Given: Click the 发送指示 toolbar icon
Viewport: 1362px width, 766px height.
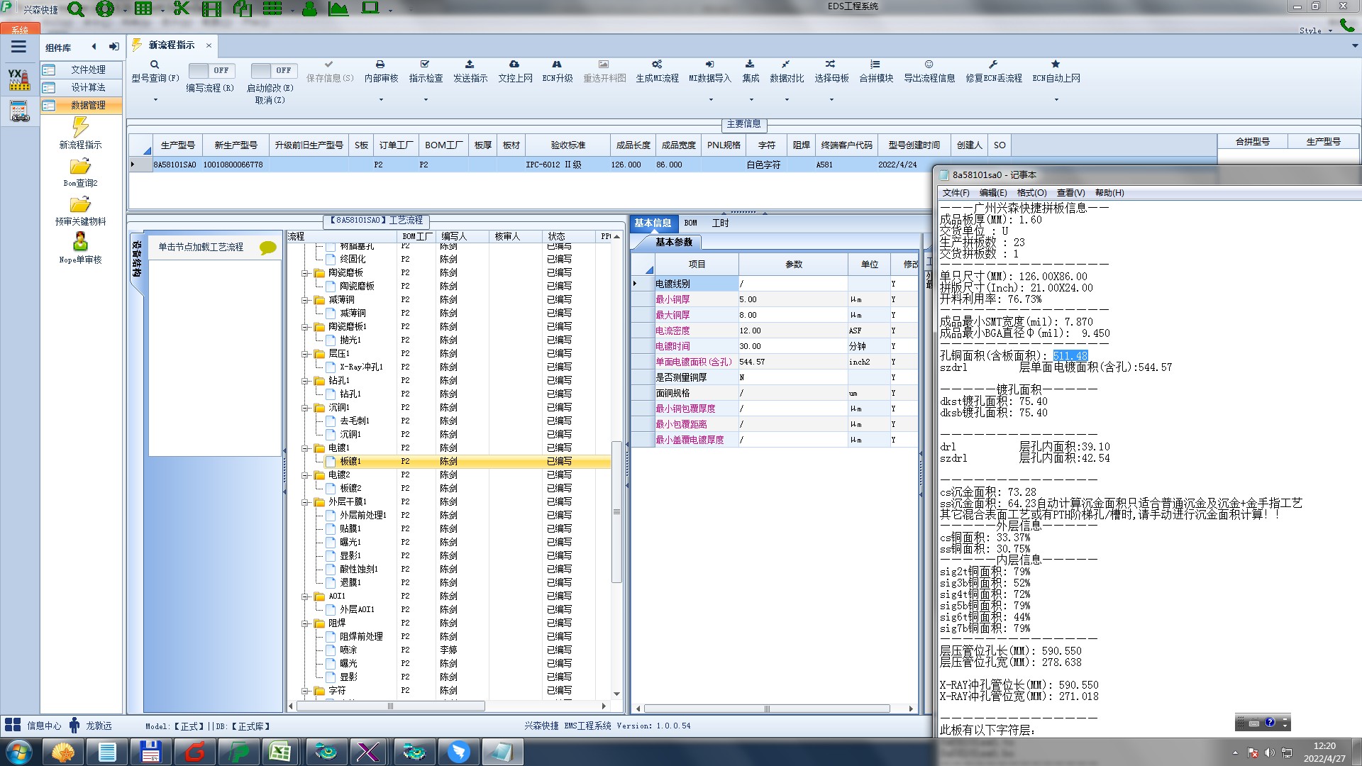Looking at the screenshot, I should coord(470,65).
